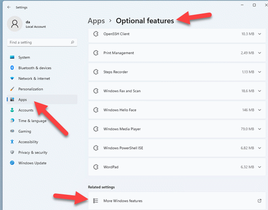
Task: Open Privacy & security settings
Action: coord(42,152)
